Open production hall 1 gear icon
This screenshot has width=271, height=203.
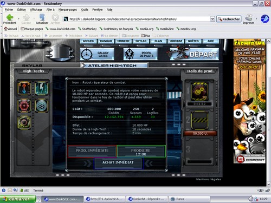click(x=199, y=91)
